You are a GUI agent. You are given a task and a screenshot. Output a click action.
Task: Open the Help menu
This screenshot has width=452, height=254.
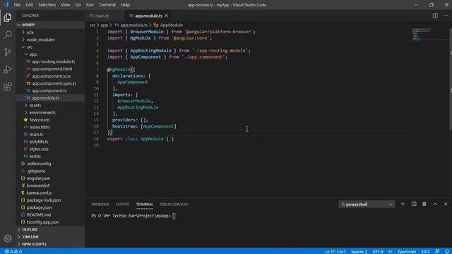click(125, 5)
